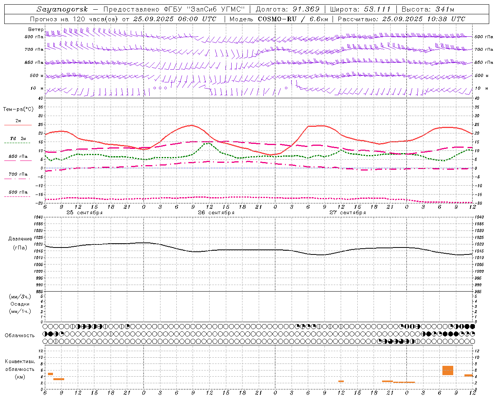Click the 'Ветер' wind panel label
The image size is (495, 396).
(36, 29)
